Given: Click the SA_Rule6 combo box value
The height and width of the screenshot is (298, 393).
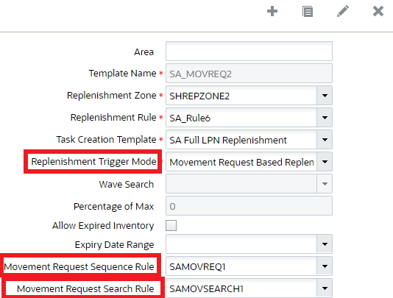Looking at the screenshot, I should click(241, 118).
